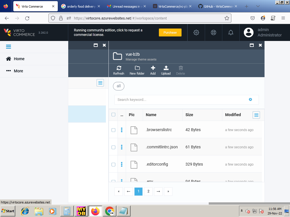Open the More menu item
The width and height of the screenshot is (290, 217).
[x=18, y=71]
